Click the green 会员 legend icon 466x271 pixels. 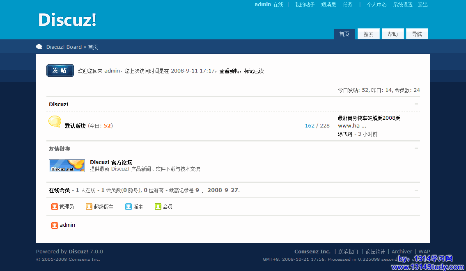pyautogui.click(x=158, y=207)
